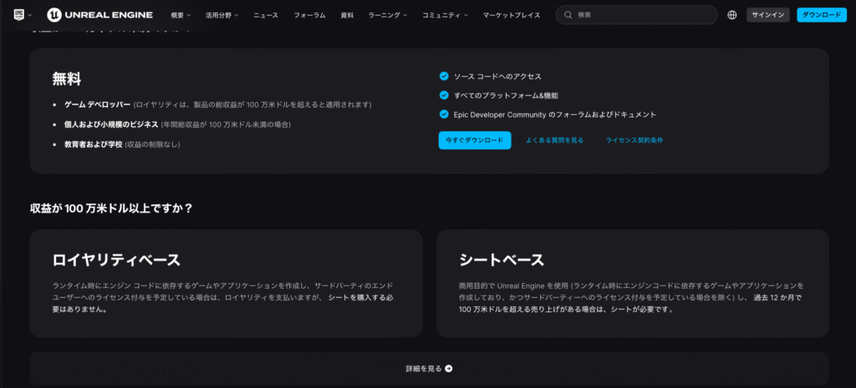Click the 無料 heading
The width and height of the screenshot is (856, 388).
click(67, 79)
